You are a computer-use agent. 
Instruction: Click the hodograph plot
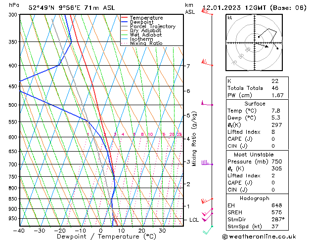tap(254, 42)
